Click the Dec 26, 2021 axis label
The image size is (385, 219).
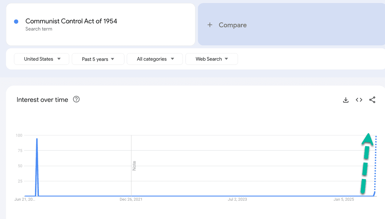click(x=131, y=199)
